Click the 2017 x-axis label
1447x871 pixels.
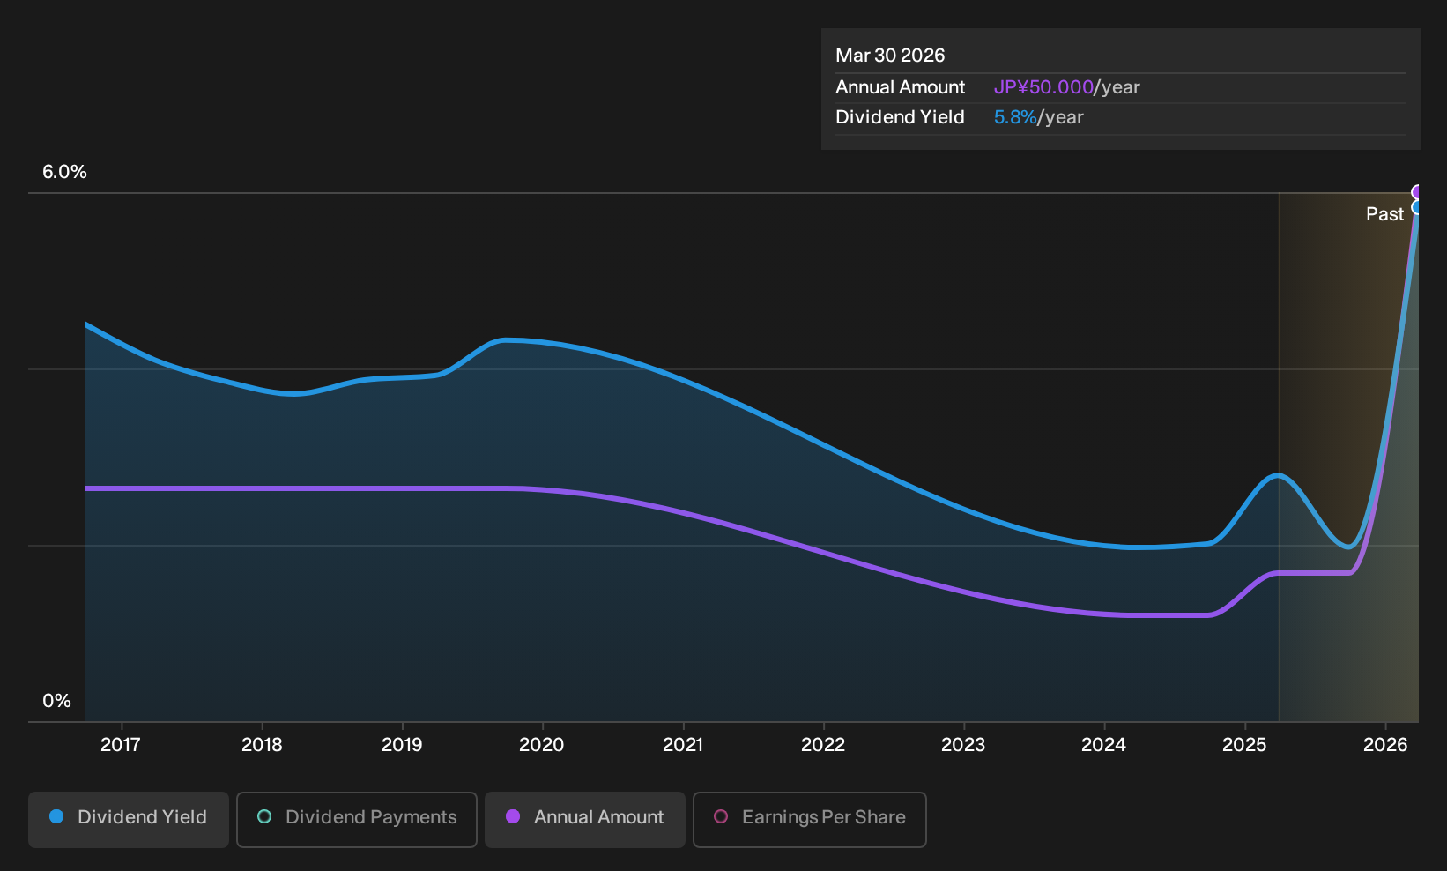(121, 745)
